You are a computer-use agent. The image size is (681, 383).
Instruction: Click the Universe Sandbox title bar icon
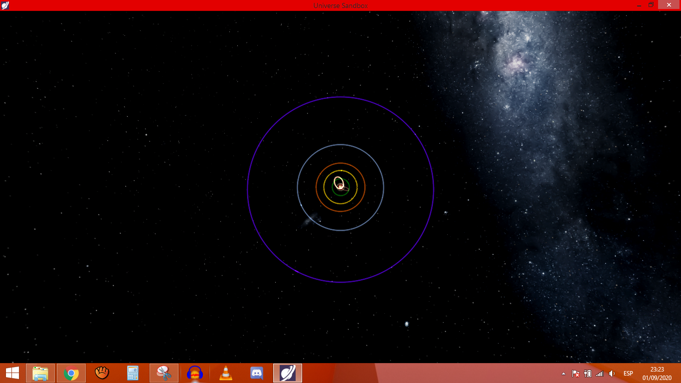click(x=5, y=5)
